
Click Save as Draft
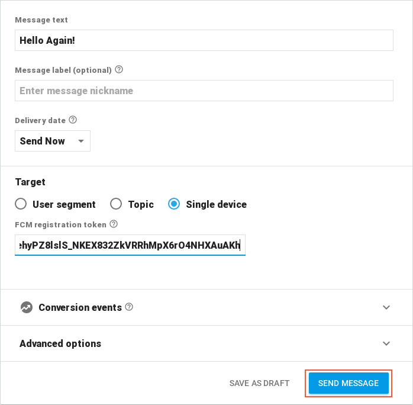tap(259, 383)
